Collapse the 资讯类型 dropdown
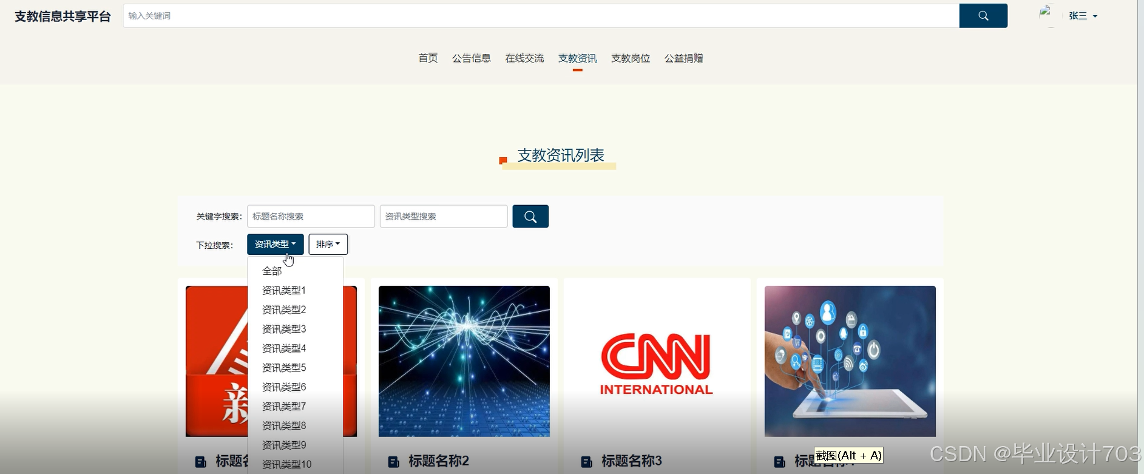The image size is (1144, 474). click(x=275, y=245)
